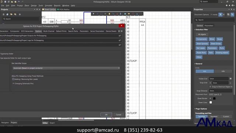236x133 pixels.
Task: Open the user account icon menu
Action: tap(233, 6)
